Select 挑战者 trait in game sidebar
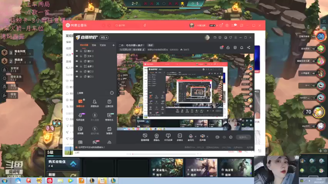Viewport: 328px width, 184px height. 17,61
